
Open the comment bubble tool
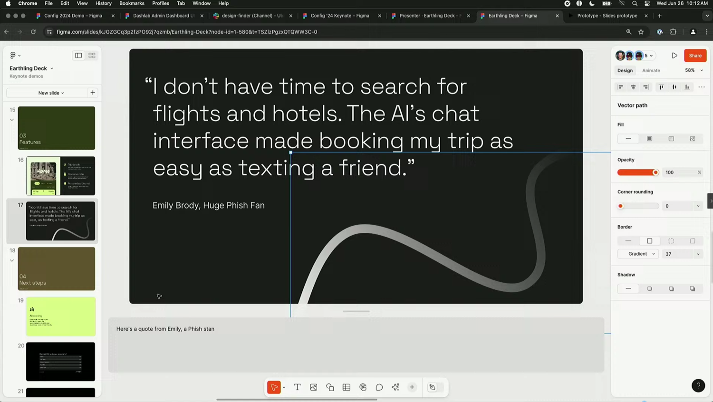tap(379, 387)
